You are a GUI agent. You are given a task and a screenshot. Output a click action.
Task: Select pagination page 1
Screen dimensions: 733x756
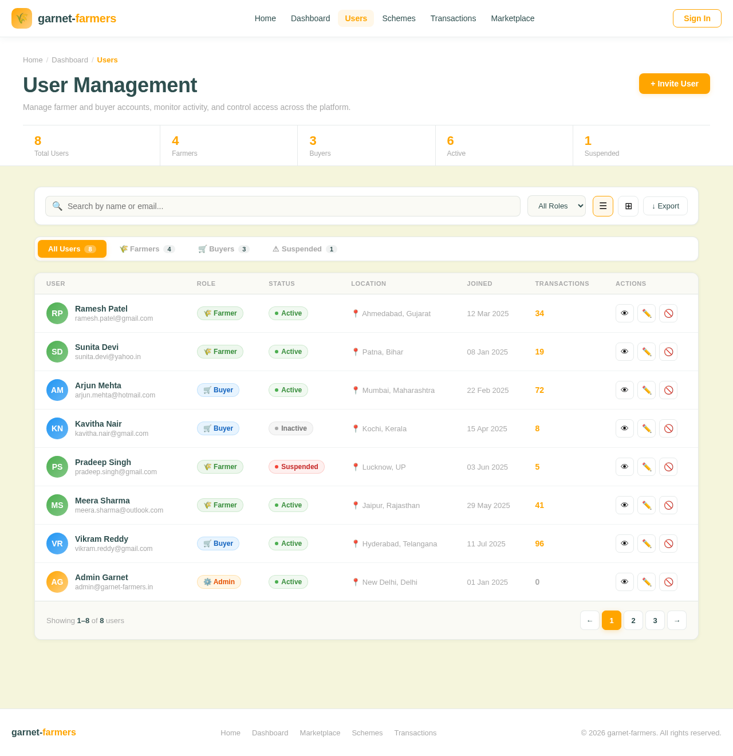pos(612,620)
